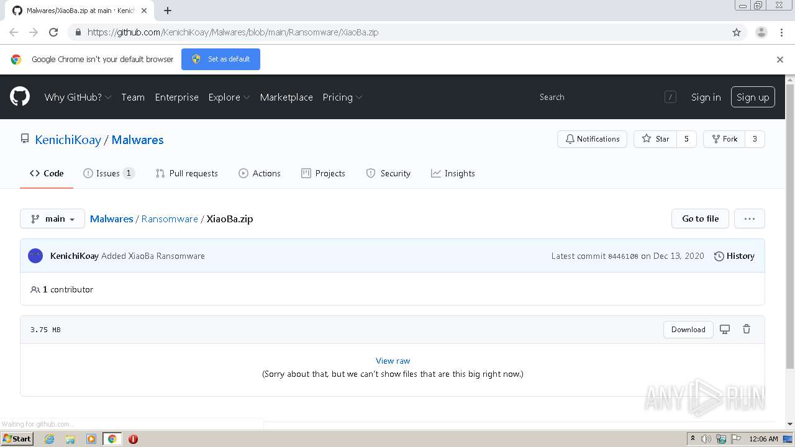Reload the page with the refresh icon
795x447 pixels.
53,32
